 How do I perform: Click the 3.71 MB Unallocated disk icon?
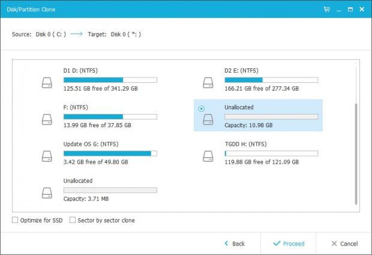point(47,193)
